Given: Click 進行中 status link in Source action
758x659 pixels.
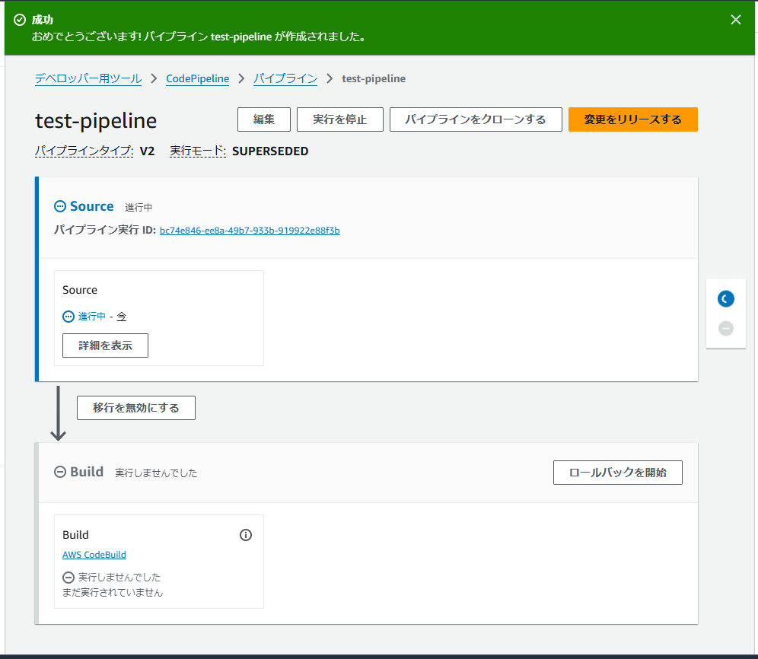Looking at the screenshot, I should click(x=92, y=317).
